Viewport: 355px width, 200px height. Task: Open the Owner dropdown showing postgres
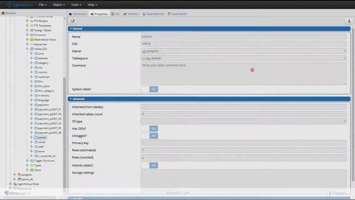[244, 51]
